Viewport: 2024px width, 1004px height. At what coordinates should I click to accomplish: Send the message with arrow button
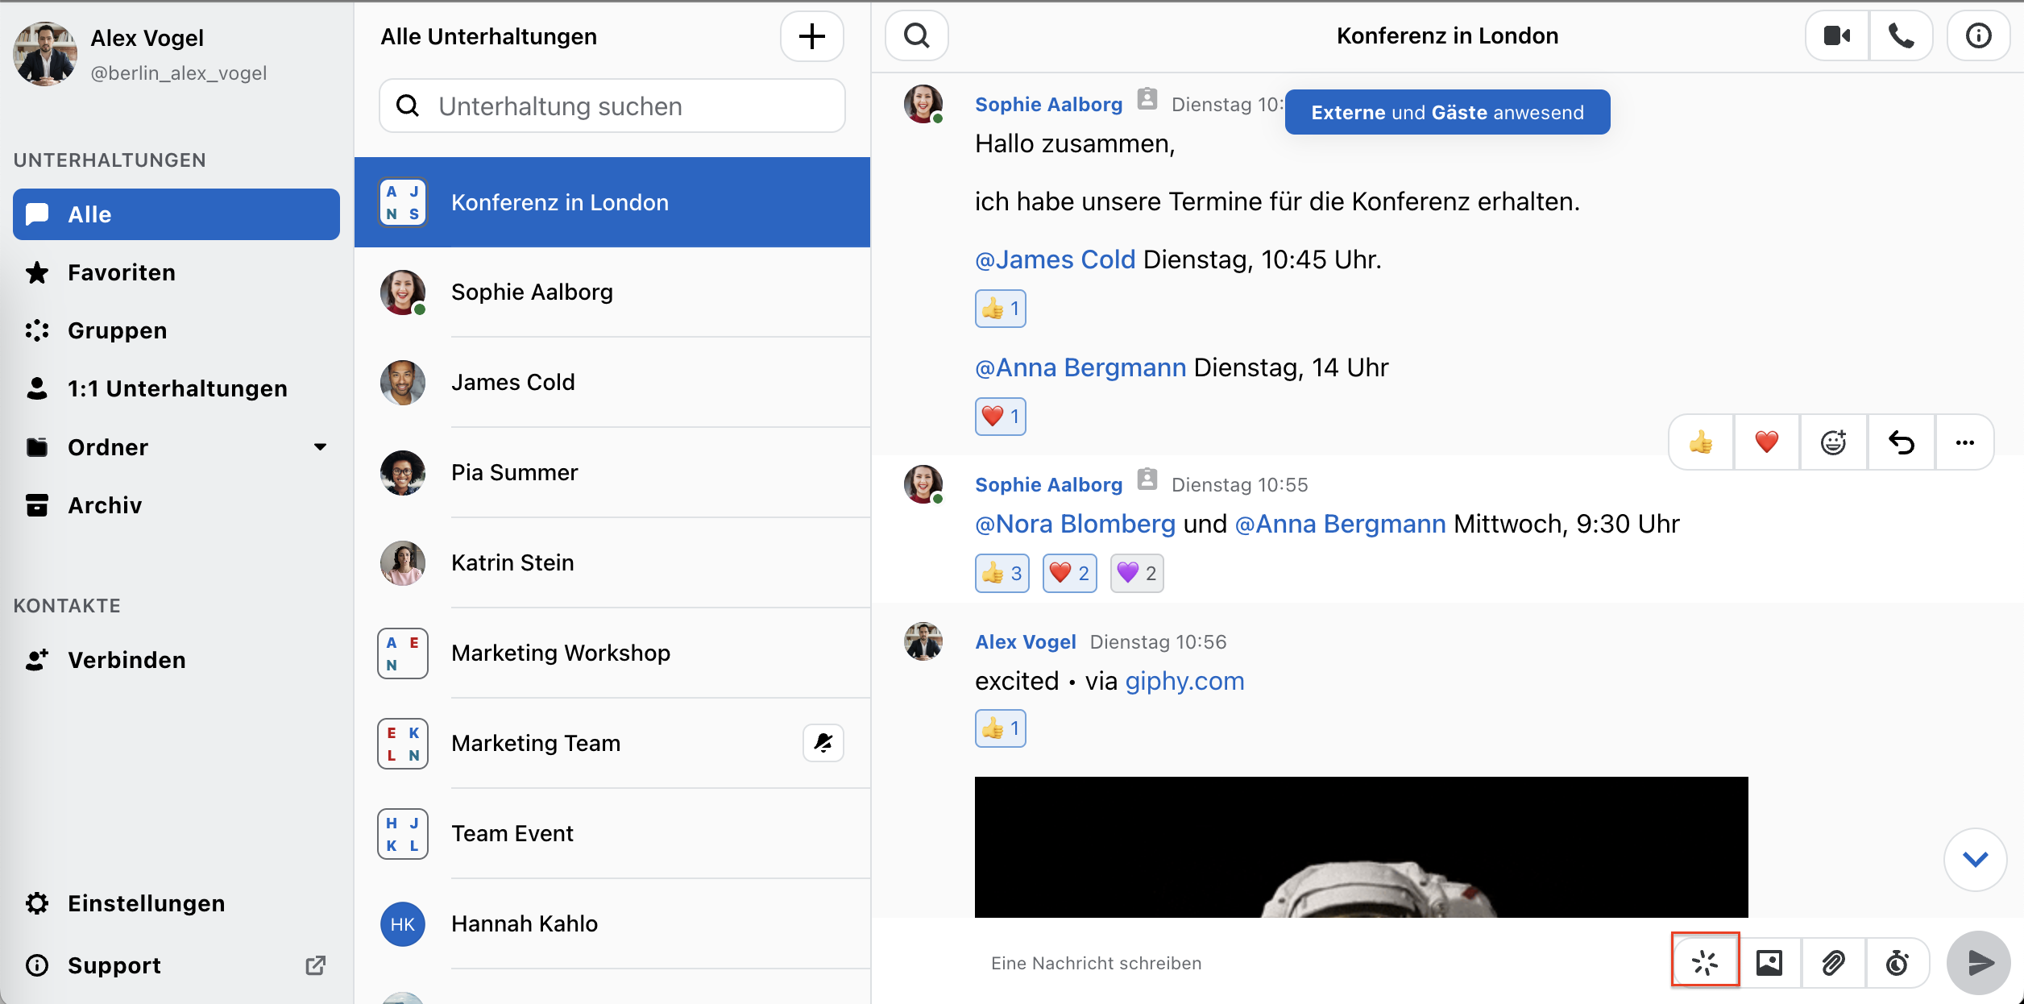pos(1979,962)
